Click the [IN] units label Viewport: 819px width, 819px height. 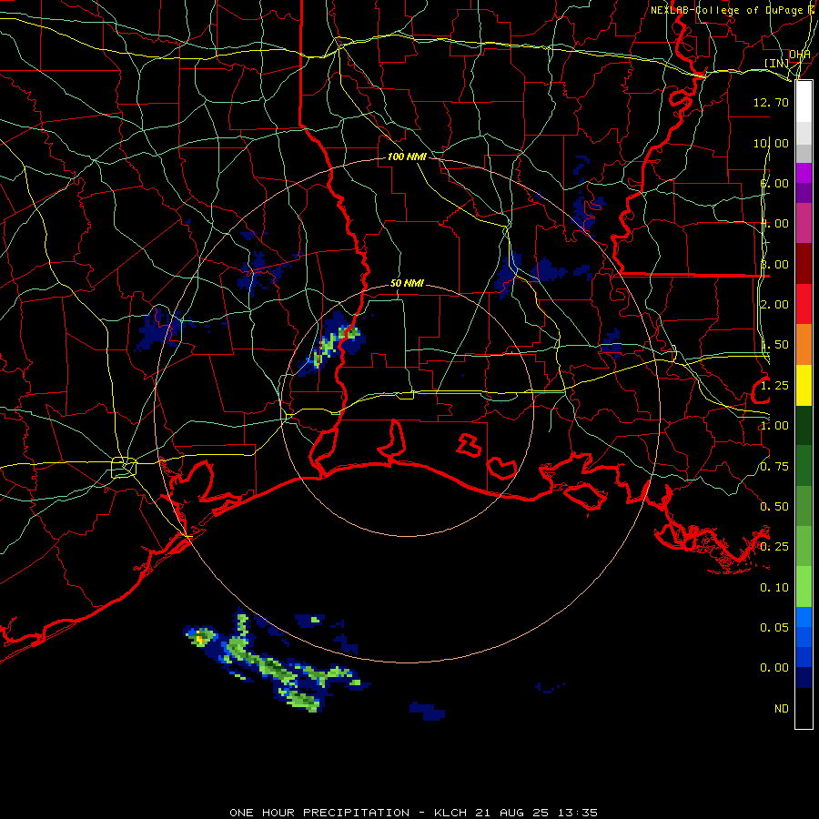[x=777, y=63]
